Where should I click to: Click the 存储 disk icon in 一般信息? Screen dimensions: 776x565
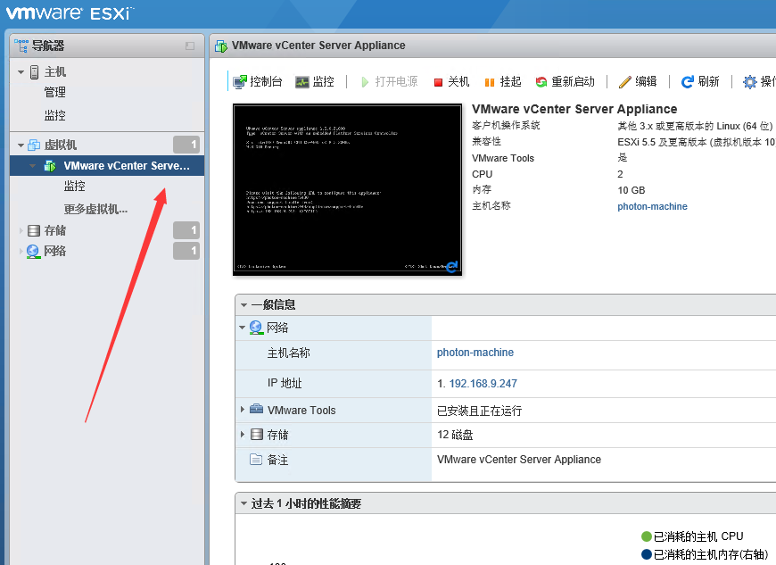pyautogui.click(x=256, y=435)
